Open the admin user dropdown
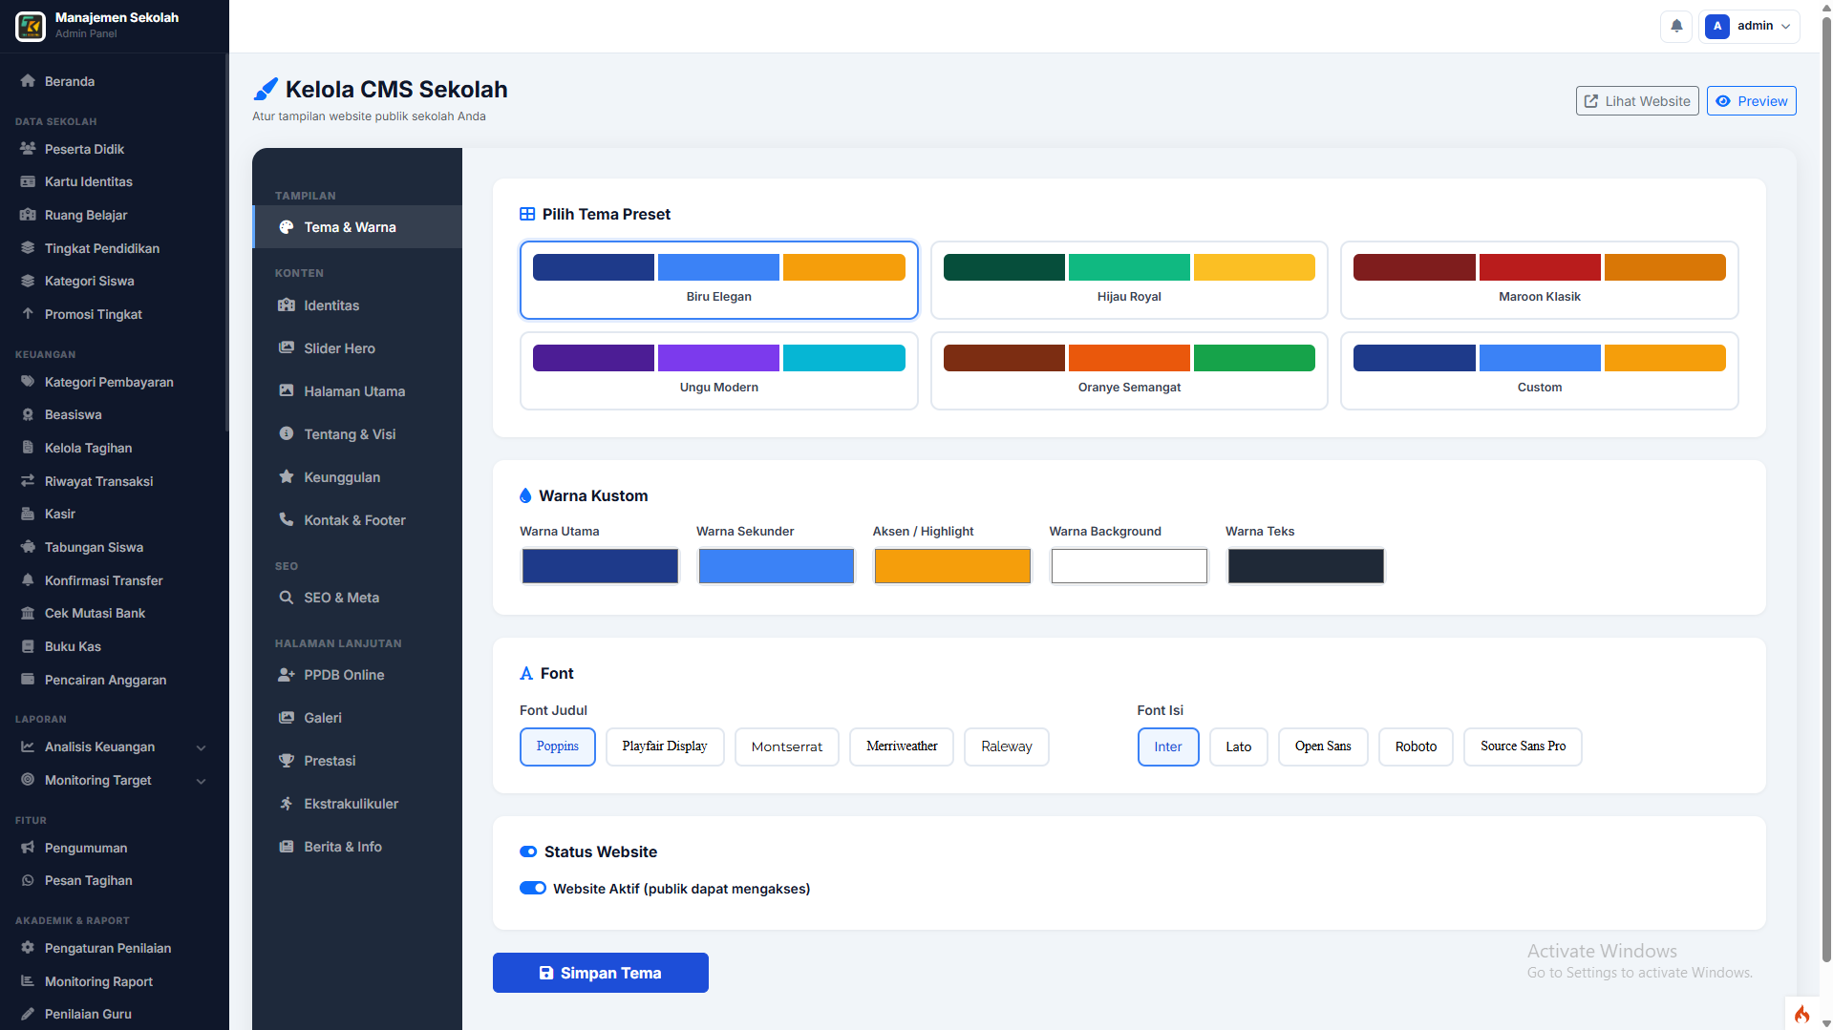This screenshot has width=1833, height=1030. (x=1750, y=26)
